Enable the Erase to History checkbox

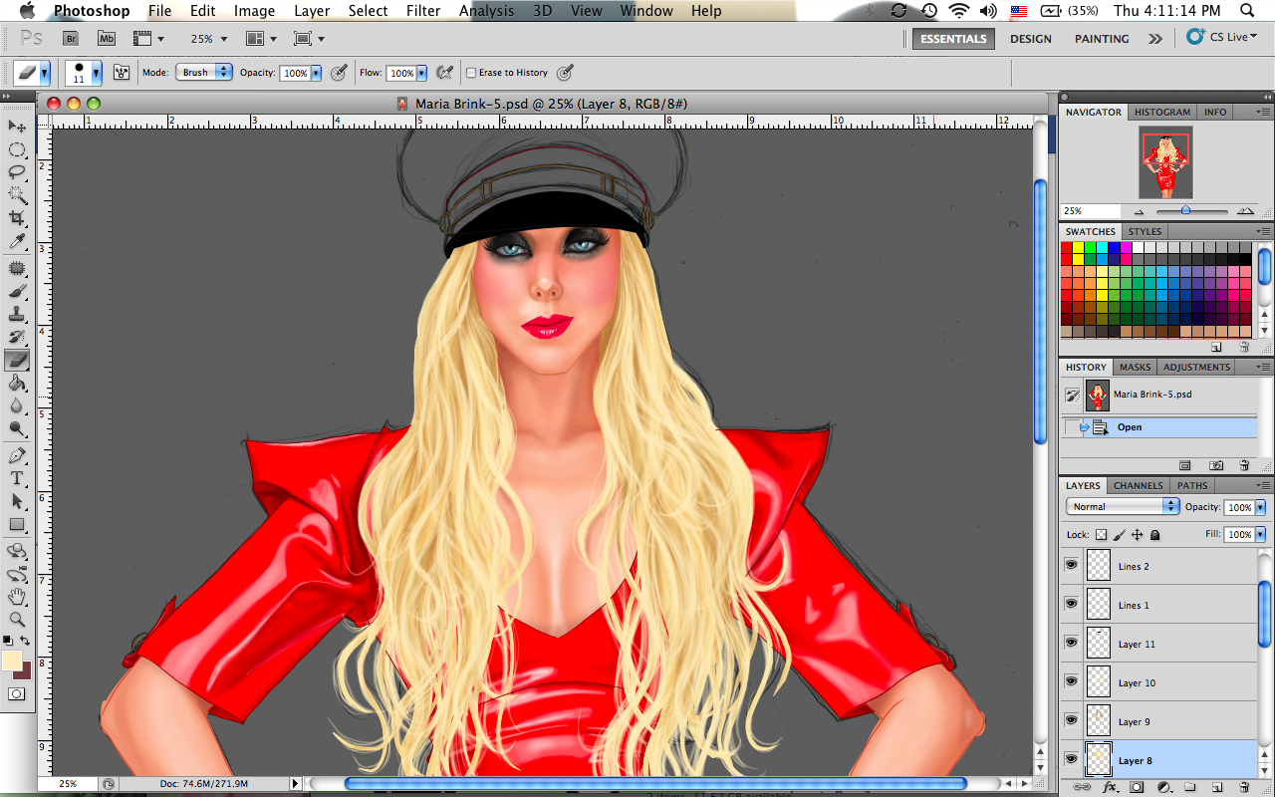471,73
